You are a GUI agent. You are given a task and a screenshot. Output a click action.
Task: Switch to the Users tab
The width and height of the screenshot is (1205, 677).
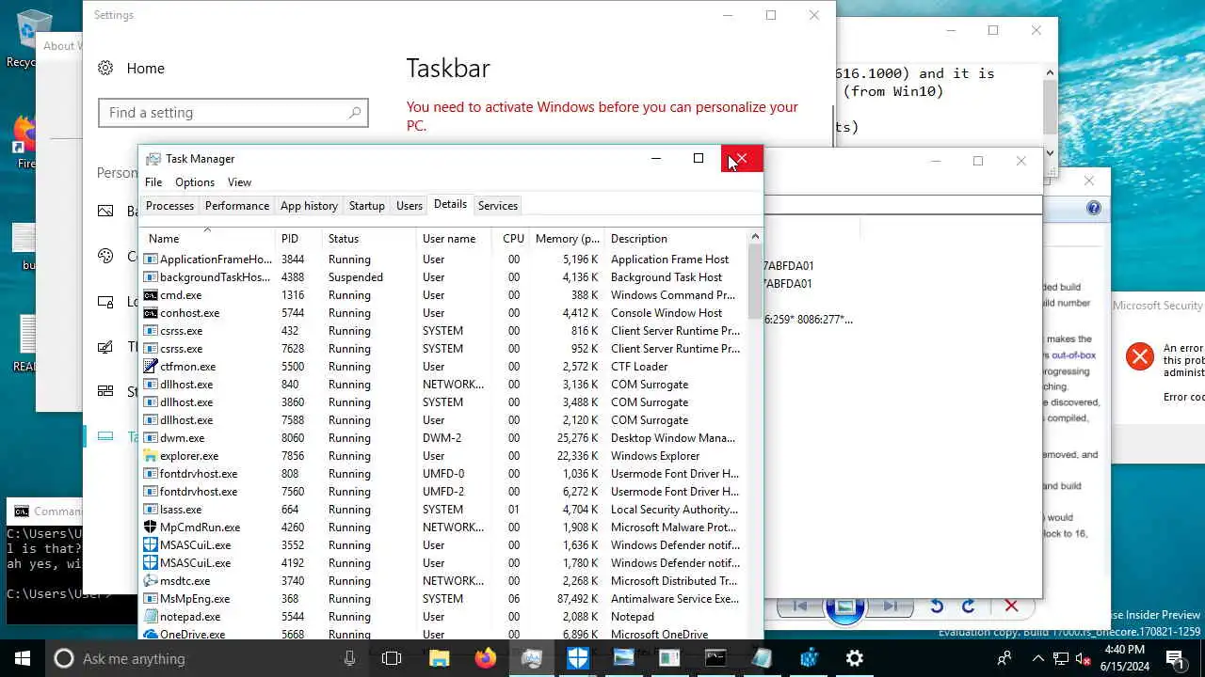410,206
